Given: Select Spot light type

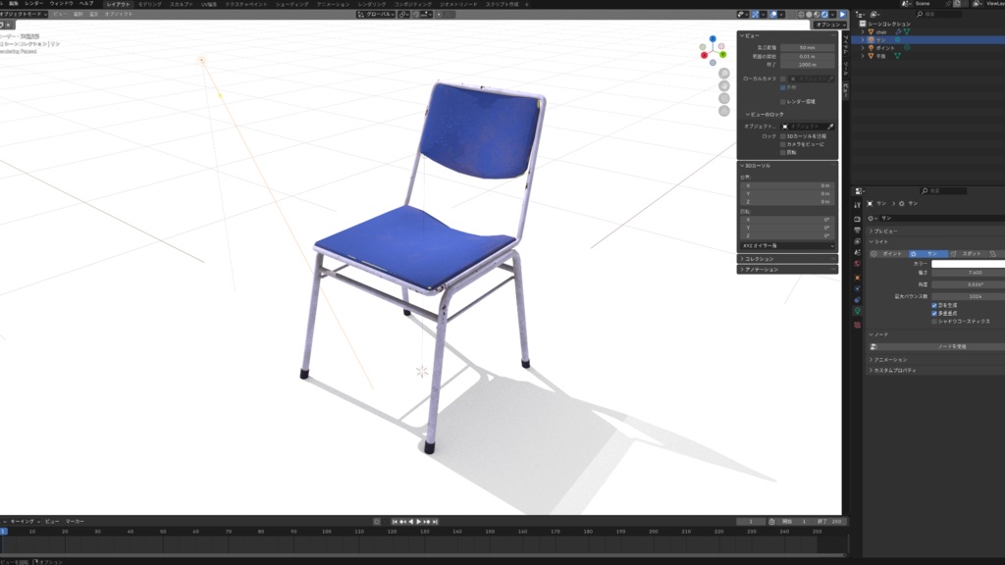Looking at the screenshot, I should tap(968, 254).
